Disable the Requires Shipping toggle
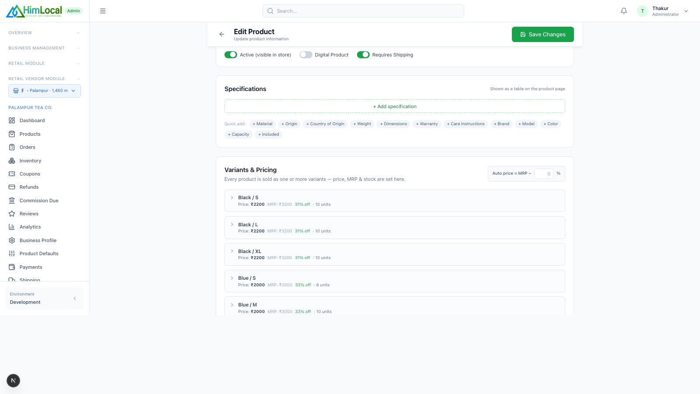 363,55
